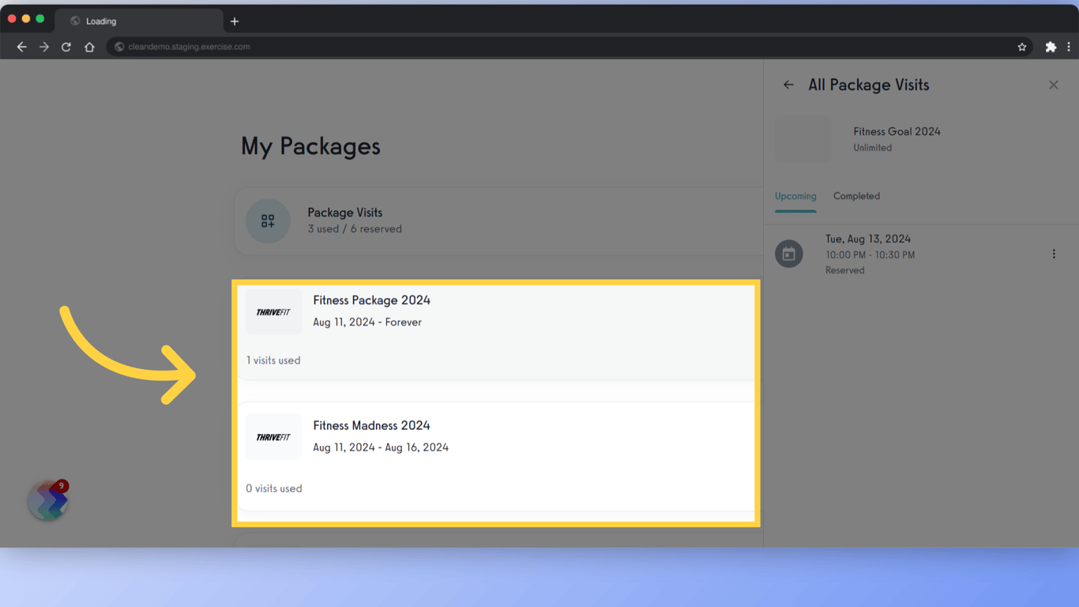Bookmark the page using the star icon

point(1022,47)
